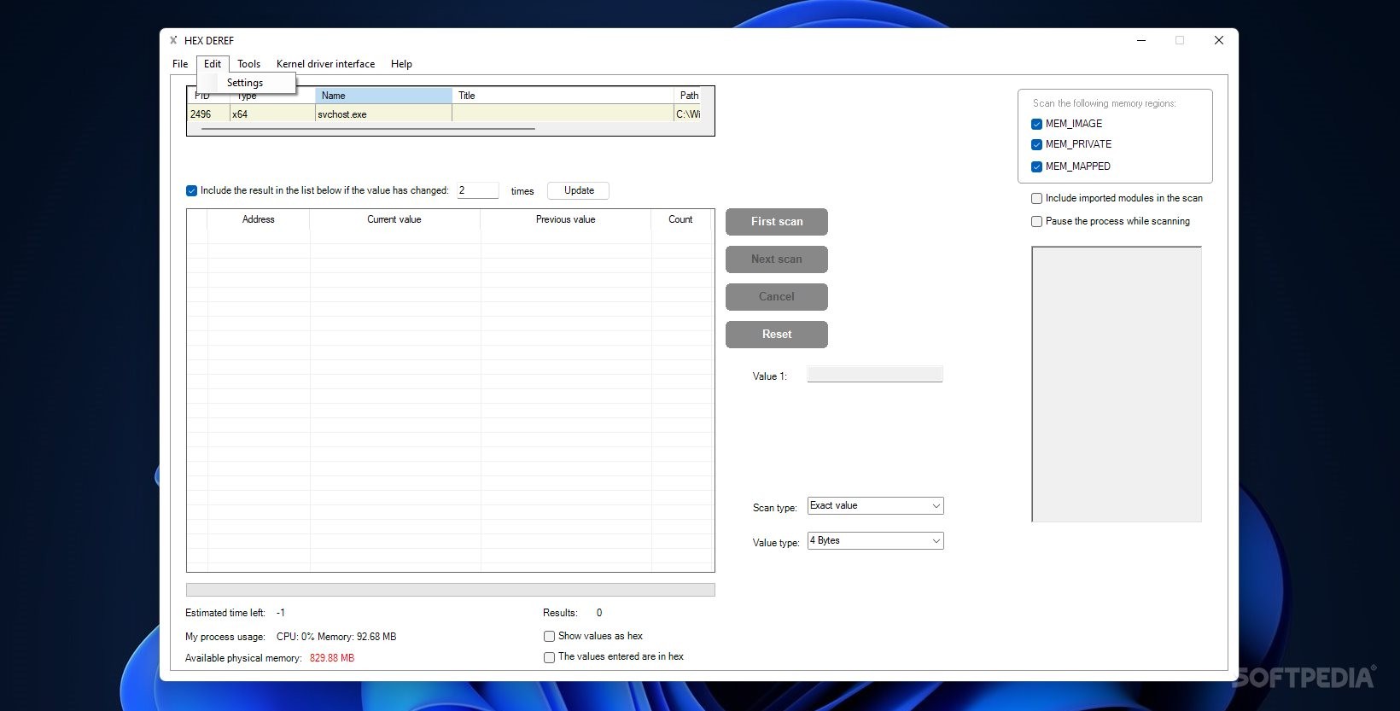Click the Current value column header

coord(394,219)
